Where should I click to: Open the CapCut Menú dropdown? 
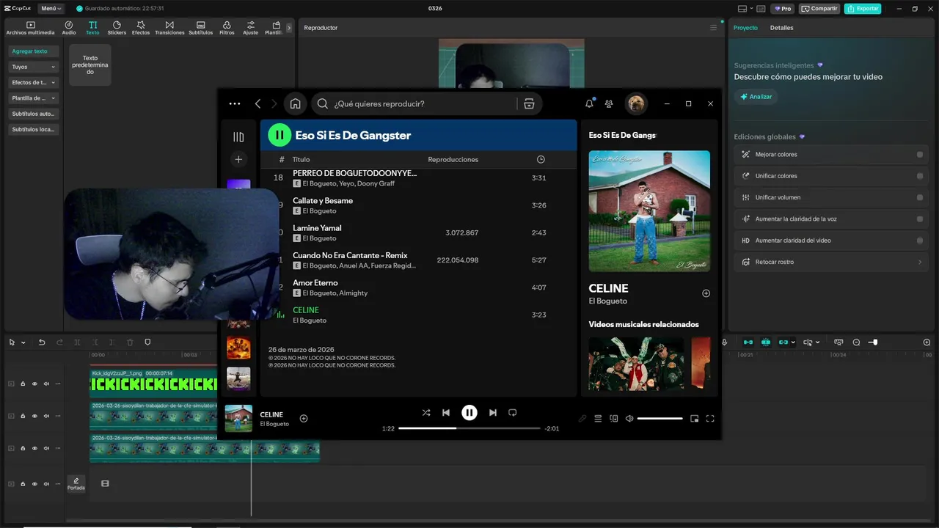click(51, 9)
